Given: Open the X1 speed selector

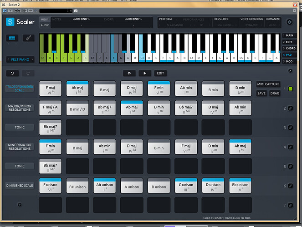Looking at the screenshot, I should 202,25.
